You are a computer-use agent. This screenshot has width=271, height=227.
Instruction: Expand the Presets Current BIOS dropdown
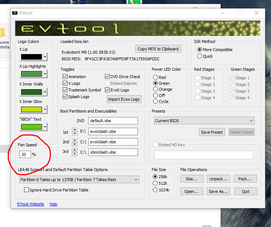pyautogui.click(x=204, y=121)
